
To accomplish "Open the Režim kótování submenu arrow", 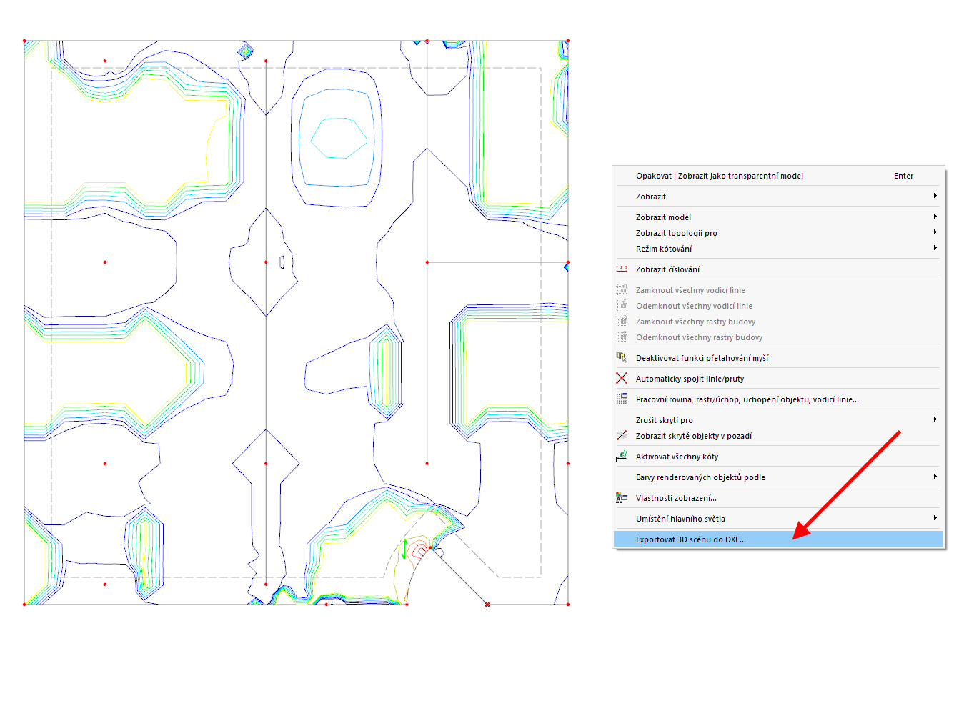I will coord(935,248).
